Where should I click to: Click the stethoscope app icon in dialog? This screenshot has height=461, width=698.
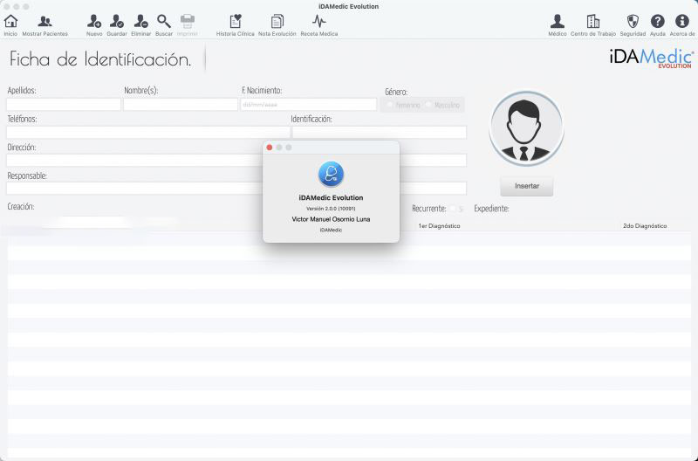point(331,174)
